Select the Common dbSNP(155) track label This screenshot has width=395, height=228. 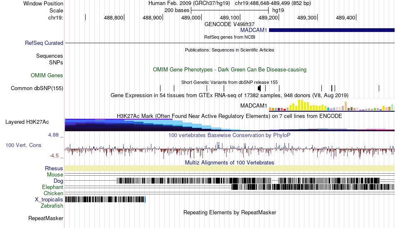click(37, 88)
